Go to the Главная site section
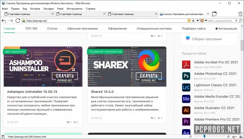 pyautogui.click(x=9, y=28)
